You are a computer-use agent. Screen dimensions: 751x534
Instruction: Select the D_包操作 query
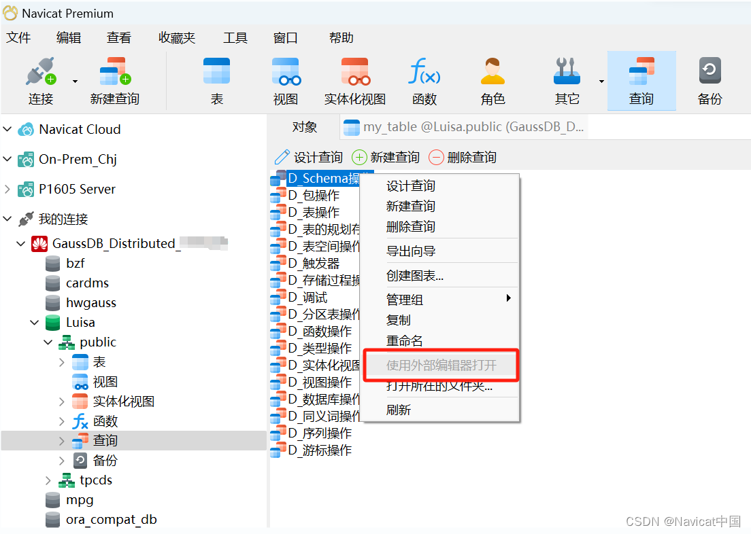pos(314,195)
